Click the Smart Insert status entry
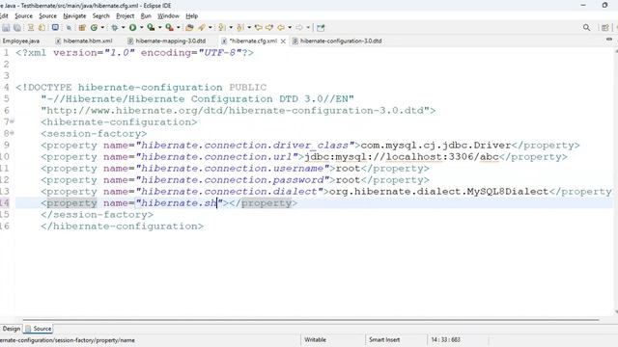 tap(384, 339)
